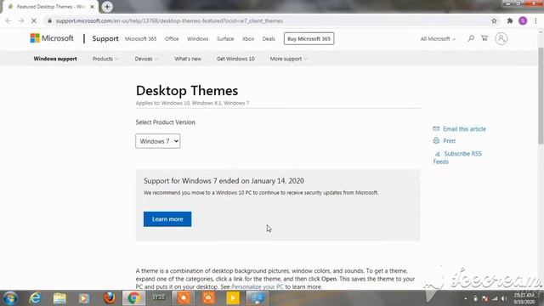Close the Featured Desktop Themes tab
Image resolution: width=544 pixels, height=306 pixels.
click(x=93, y=7)
